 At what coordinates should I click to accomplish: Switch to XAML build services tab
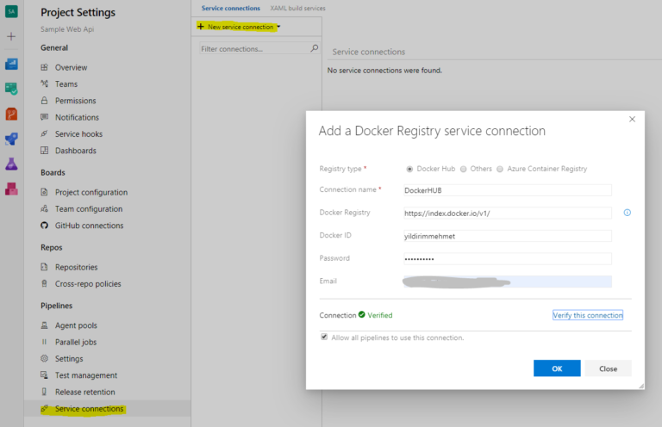(297, 8)
